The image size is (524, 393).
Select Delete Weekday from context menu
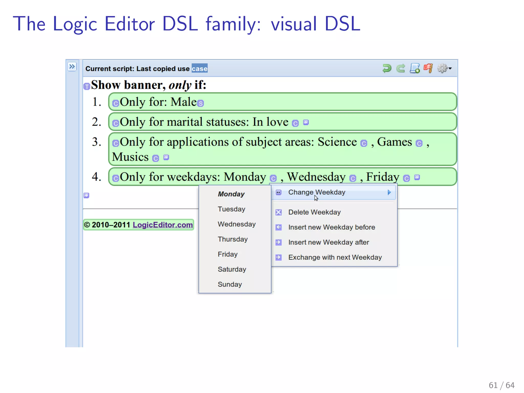pos(314,212)
